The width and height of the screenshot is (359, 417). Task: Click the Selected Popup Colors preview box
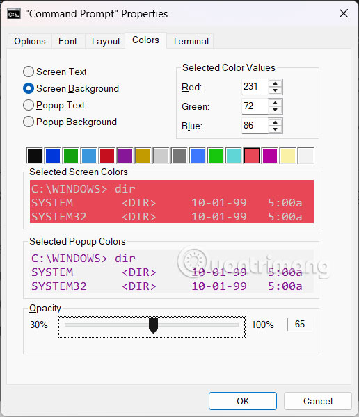[x=172, y=271]
